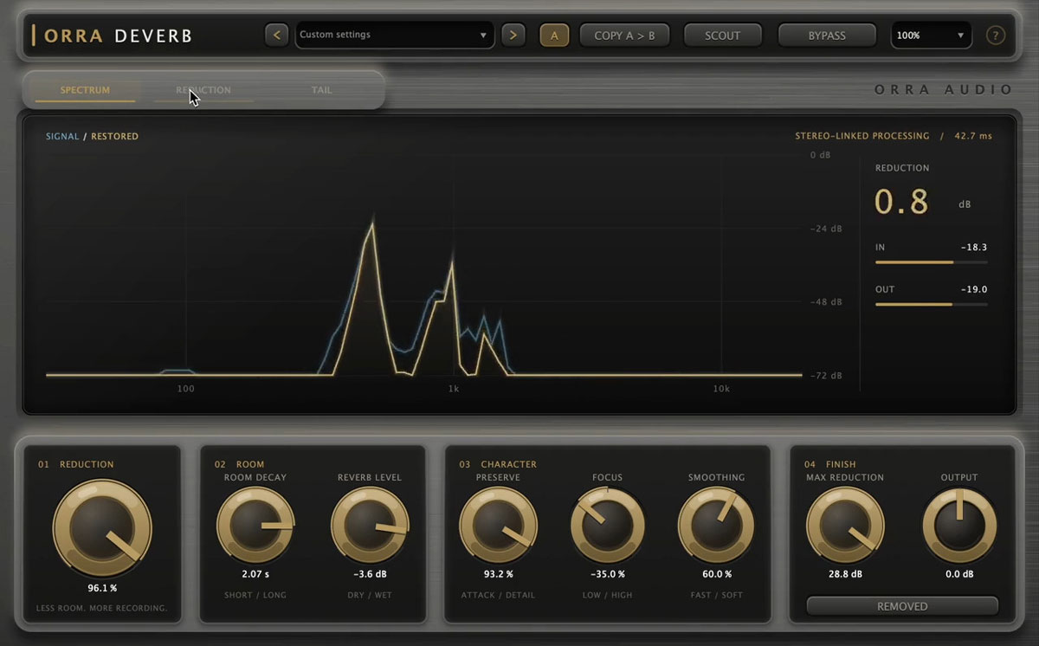Click the 60.0 % smoothing value
This screenshot has width=1039, height=646.
point(717,574)
